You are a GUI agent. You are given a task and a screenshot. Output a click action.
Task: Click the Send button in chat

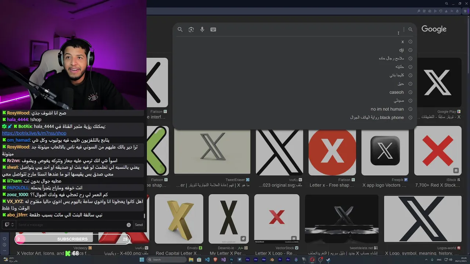139,225
